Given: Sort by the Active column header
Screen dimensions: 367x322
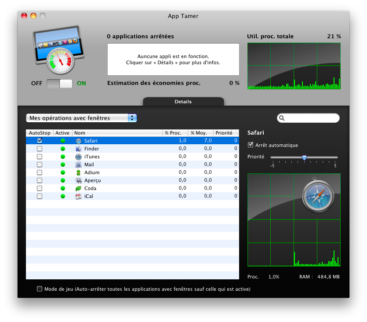Looking at the screenshot, I should click(63, 133).
